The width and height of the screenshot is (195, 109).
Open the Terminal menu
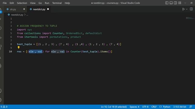click(x=57, y=3)
